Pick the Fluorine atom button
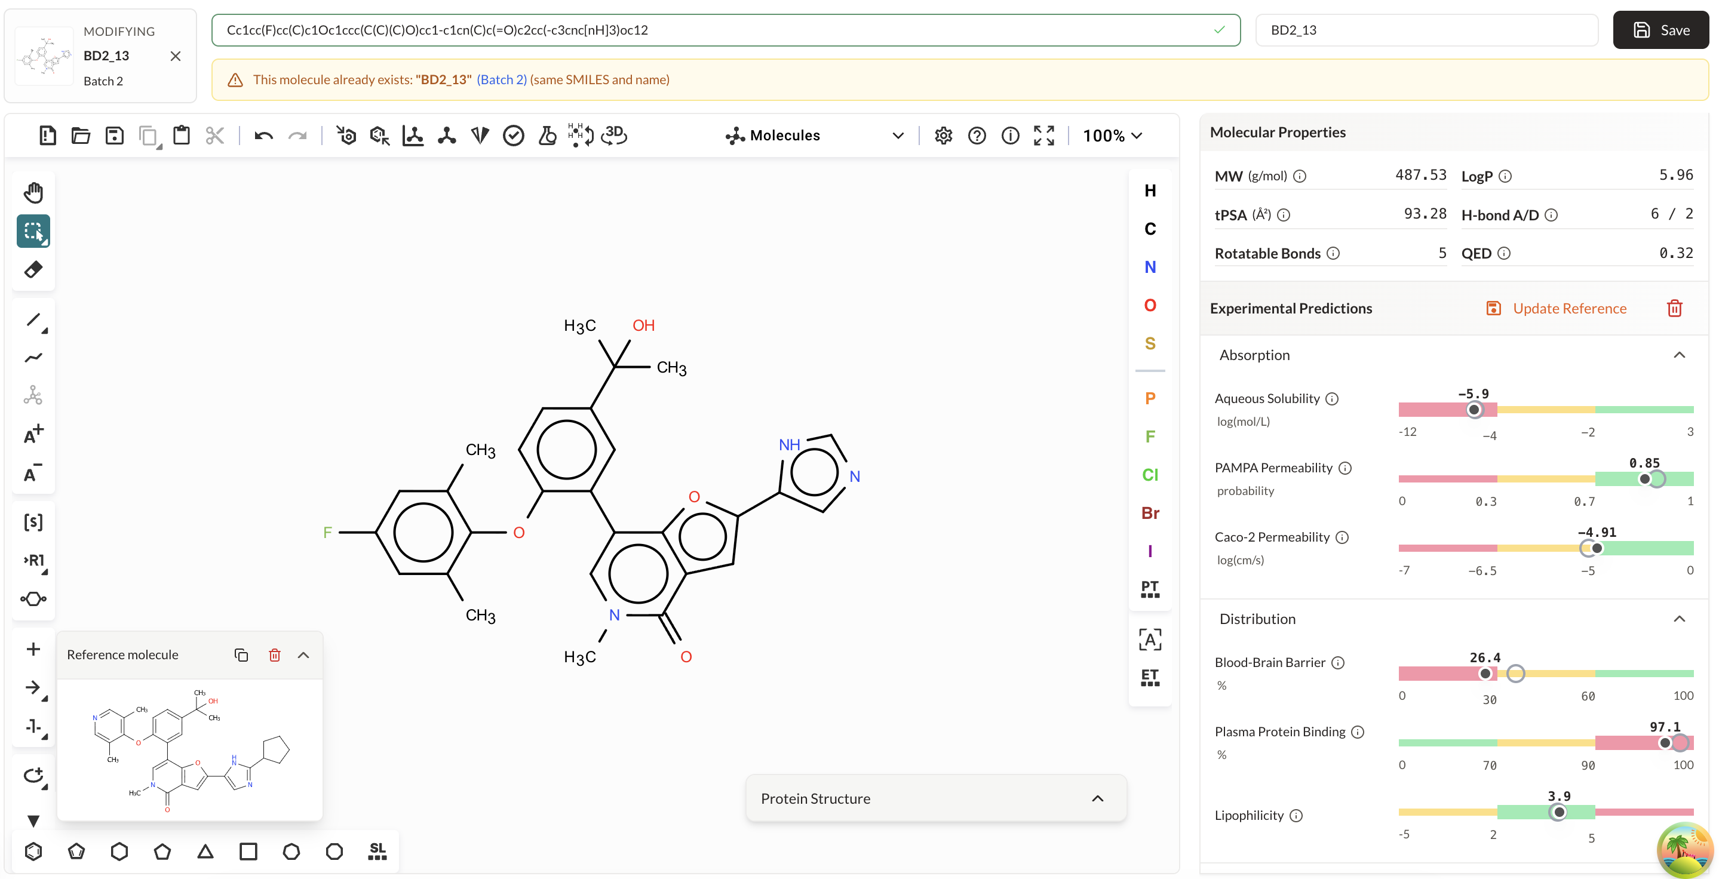The image size is (1719, 879). 1150,436
